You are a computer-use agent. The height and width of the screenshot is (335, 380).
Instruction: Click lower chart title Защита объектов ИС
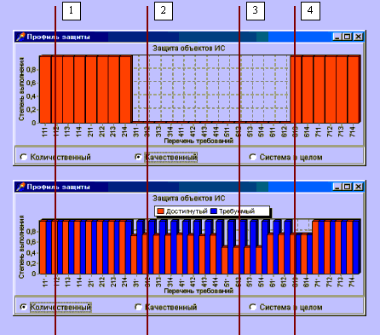[x=189, y=199]
